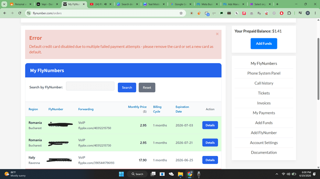
Task: Open File Explorer from taskbar
Action: point(180,174)
